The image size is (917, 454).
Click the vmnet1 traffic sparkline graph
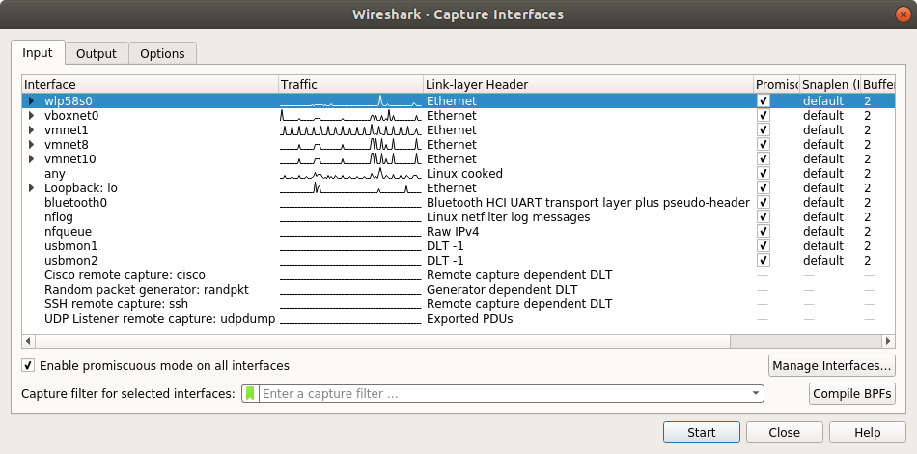pos(351,129)
